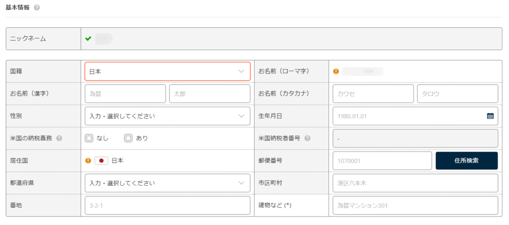The image size is (509, 225).
Task: Click the 番地 label
Action: click(x=15, y=205)
